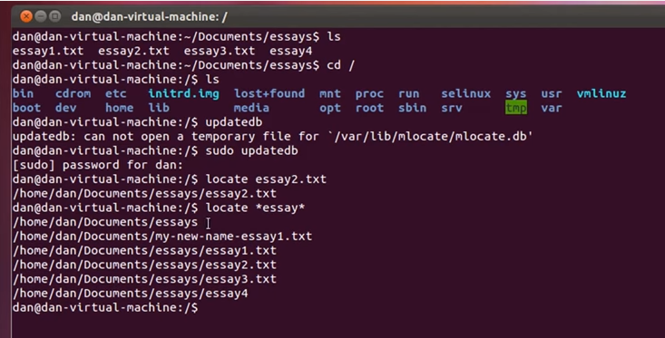Image resolution: width=665 pixels, height=338 pixels.
Task: Click the empty prompt on last line
Action: pos(105,307)
